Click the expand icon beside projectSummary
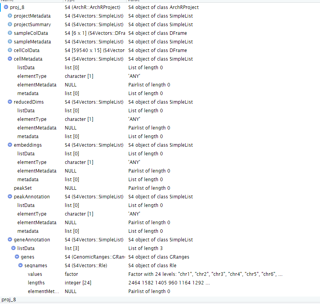Viewport: 320px width, 304px height. tap(10, 24)
